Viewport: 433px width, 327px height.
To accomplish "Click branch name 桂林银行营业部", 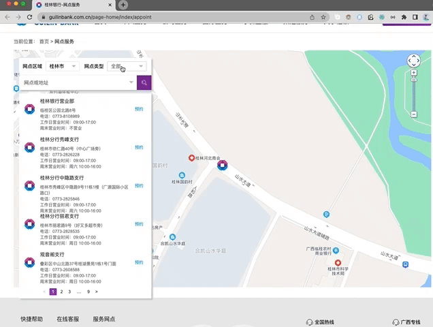I will pyautogui.click(x=57, y=102).
